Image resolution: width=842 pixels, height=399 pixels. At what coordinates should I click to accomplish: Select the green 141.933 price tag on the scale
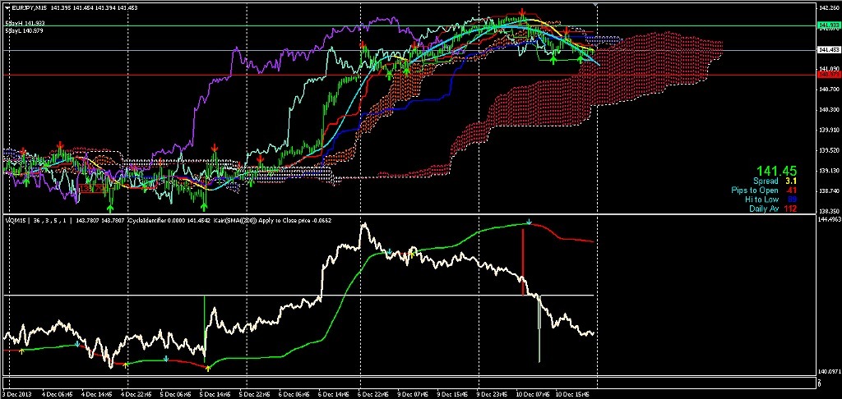pyautogui.click(x=827, y=25)
